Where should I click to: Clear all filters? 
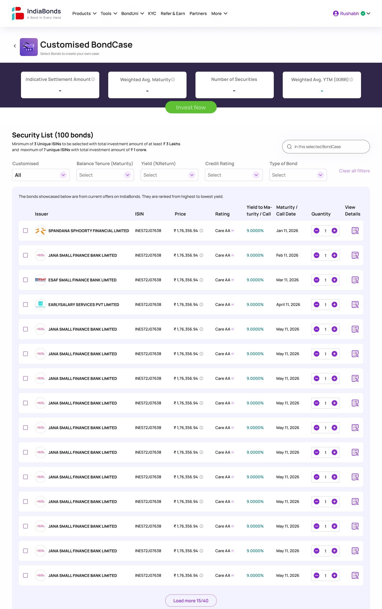[x=354, y=171]
